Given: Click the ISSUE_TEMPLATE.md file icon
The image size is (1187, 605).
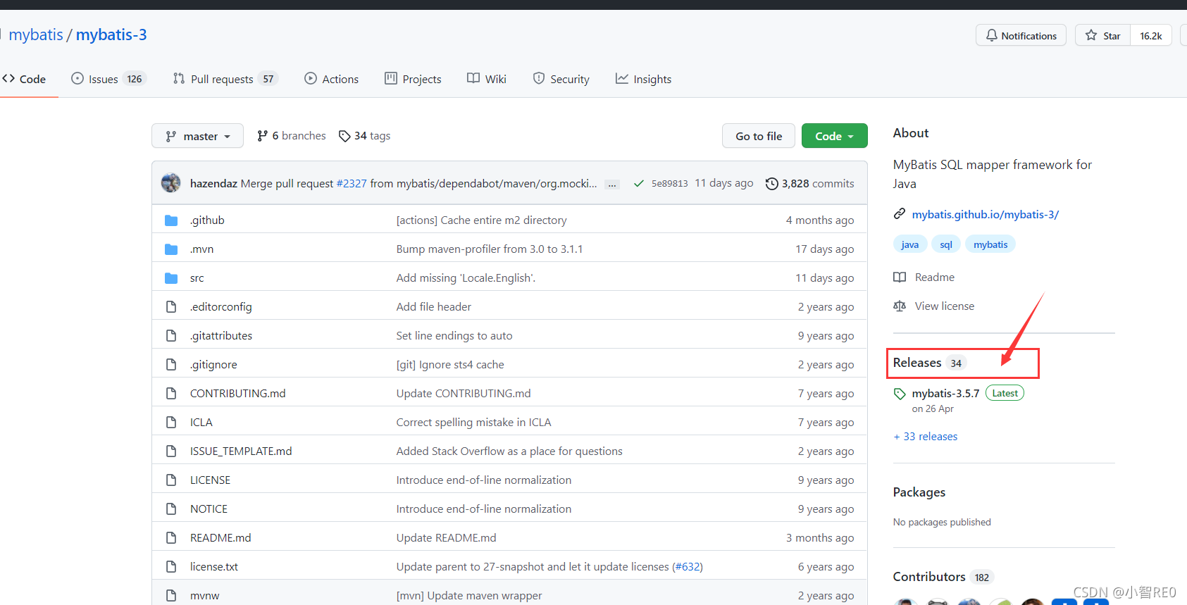Looking at the screenshot, I should click(171, 451).
